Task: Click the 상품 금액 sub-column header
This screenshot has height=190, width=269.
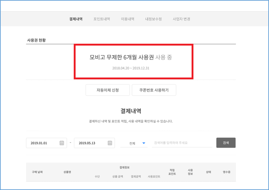Action: [x=118, y=176]
